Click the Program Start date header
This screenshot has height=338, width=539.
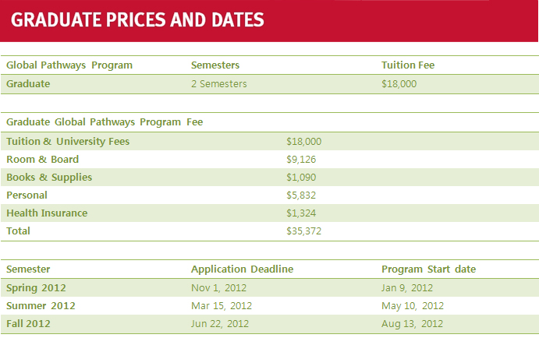click(429, 269)
